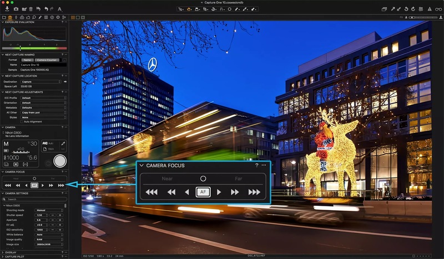Open the Shooting mode Manual dropdown

pyautogui.click(x=49, y=210)
